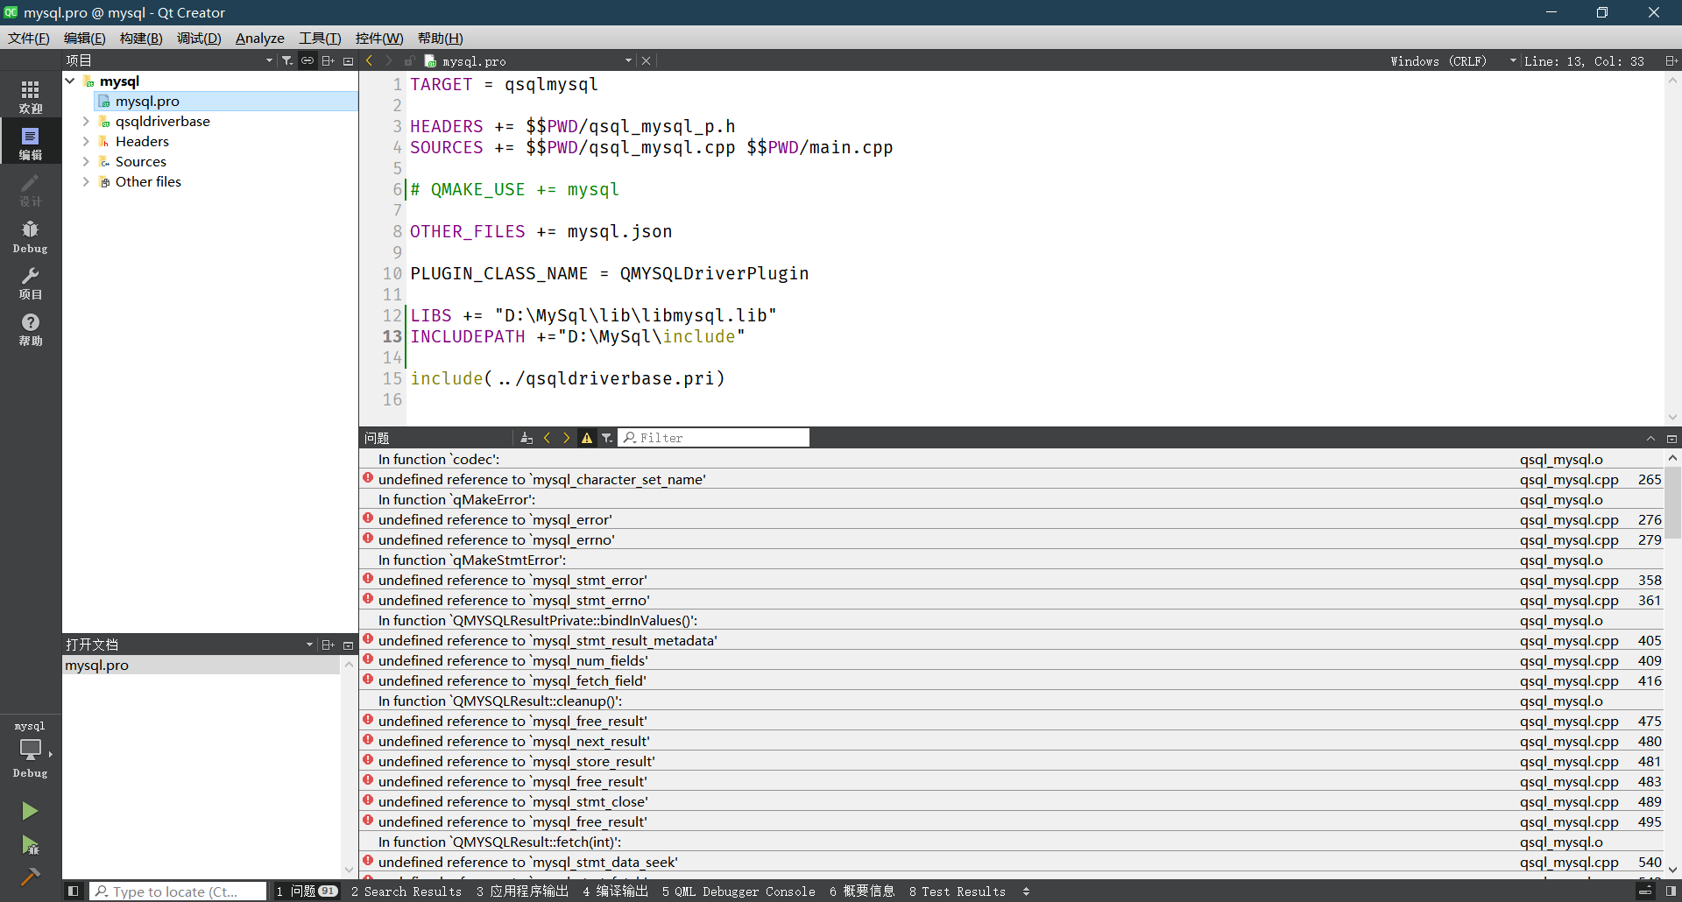Viewport: 1682px width, 902px height.
Task: Switch to Debug mode in sidebar
Action: pos(31,236)
